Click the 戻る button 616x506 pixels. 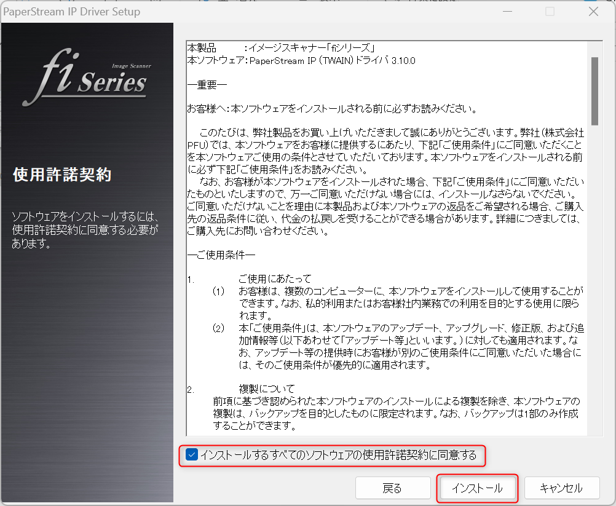(393, 488)
